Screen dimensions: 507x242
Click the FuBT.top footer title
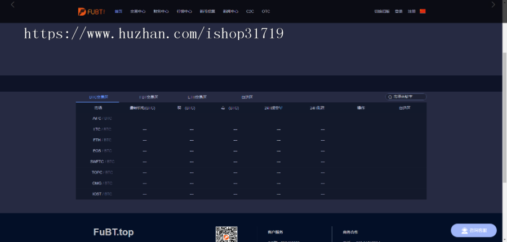point(113,232)
